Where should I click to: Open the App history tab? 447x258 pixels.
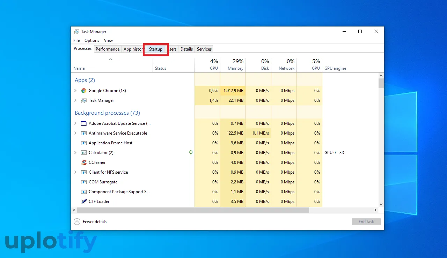coord(133,49)
